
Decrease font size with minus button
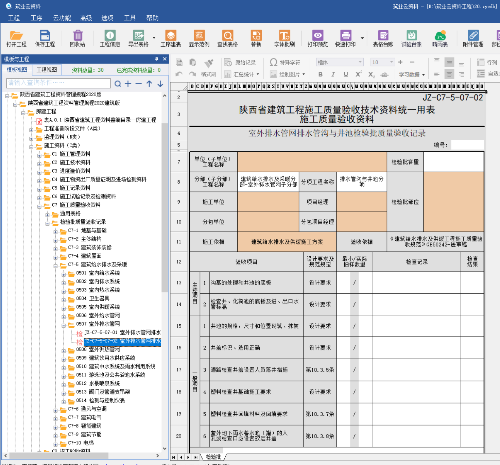(412, 62)
